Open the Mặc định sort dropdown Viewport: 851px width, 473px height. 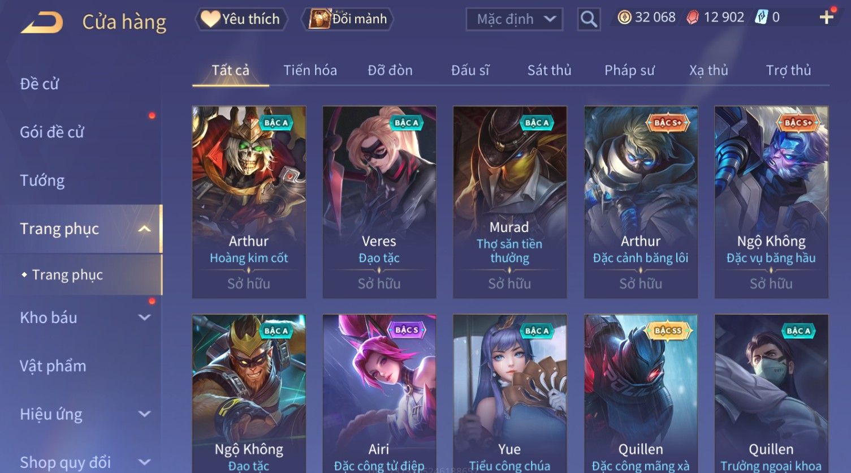pos(515,19)
